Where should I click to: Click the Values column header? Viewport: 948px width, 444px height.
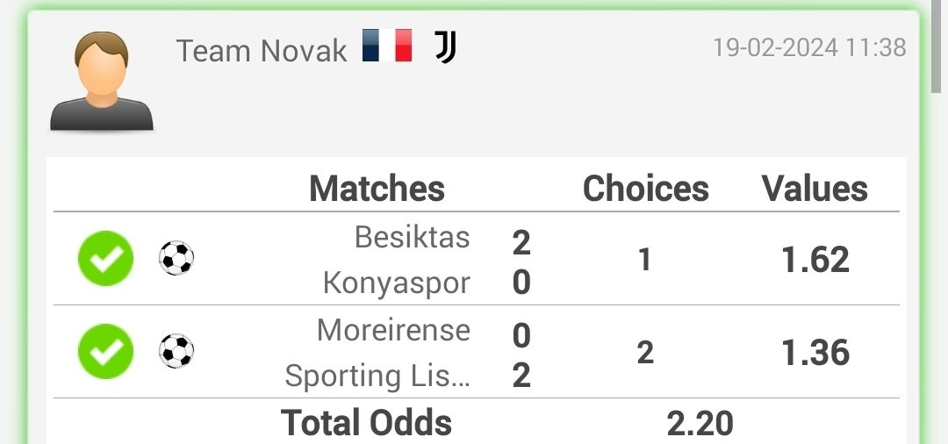[815, 189]
